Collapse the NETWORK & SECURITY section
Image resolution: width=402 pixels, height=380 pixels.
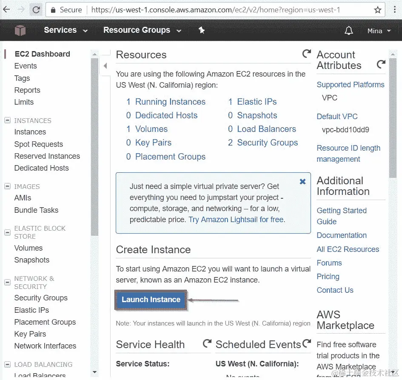(7, 282)
